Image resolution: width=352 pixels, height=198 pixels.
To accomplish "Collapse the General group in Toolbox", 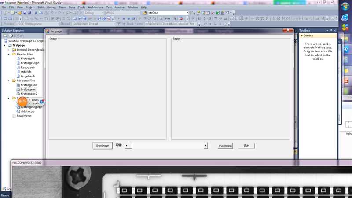I will pos(302,36).
